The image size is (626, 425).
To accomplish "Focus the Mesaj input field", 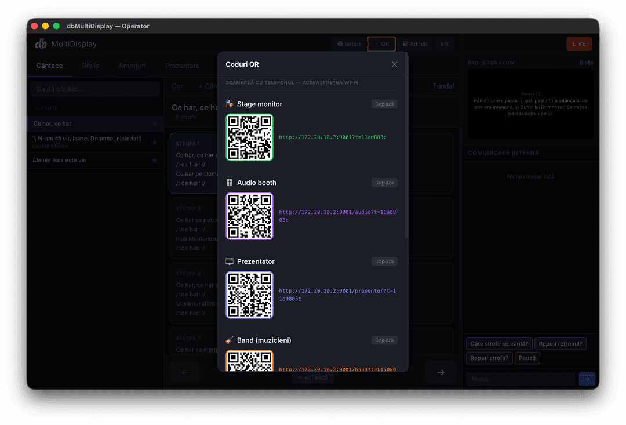I will [x=521, y=379].
